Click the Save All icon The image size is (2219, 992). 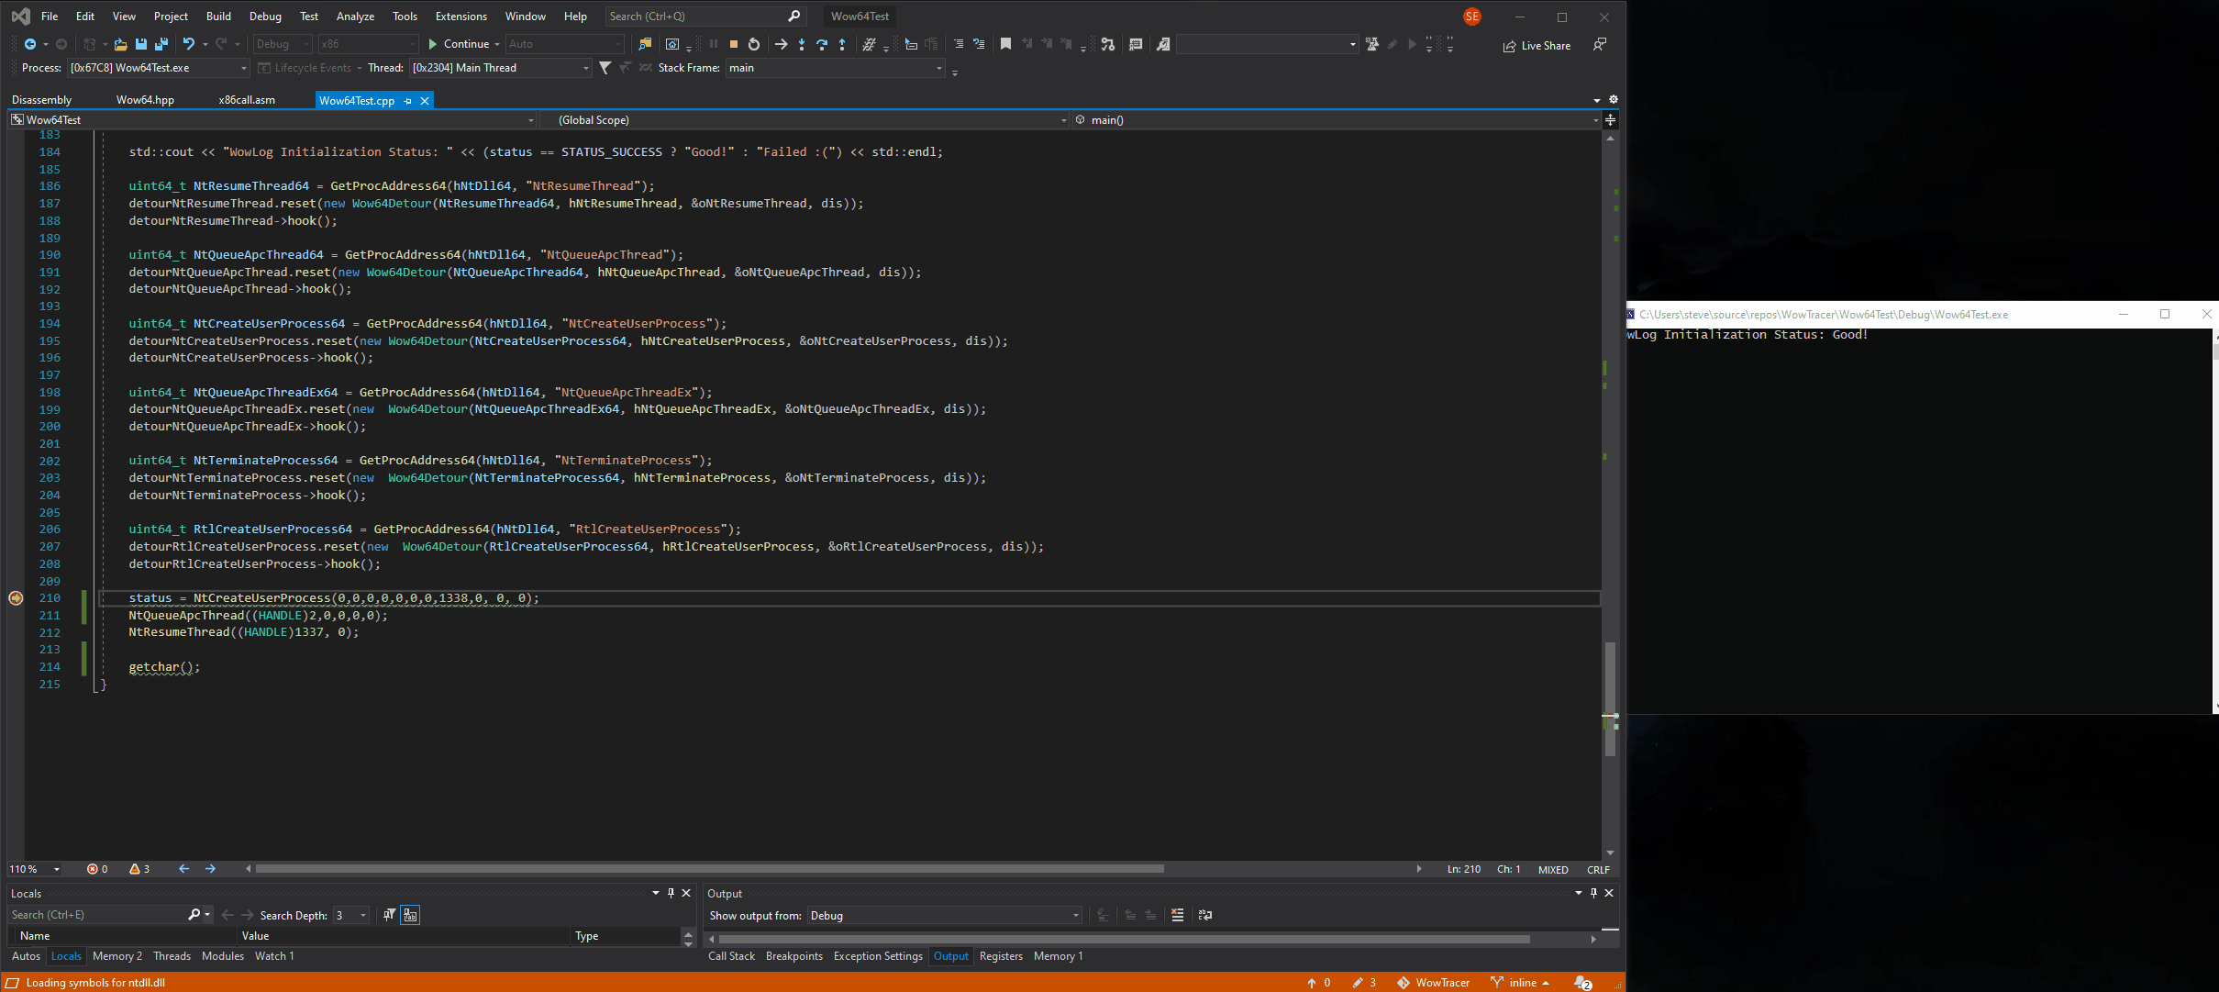pyautogui.click(x=161, y=44)
